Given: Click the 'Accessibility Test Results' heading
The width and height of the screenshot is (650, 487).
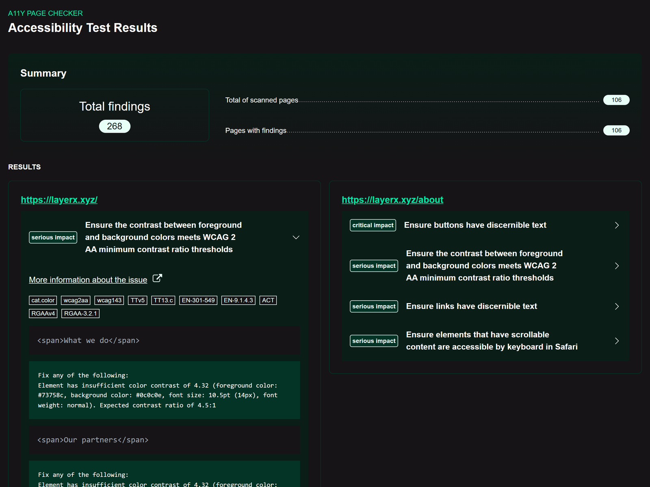Looking at the screenshot, I should click(x=83, y=28).
